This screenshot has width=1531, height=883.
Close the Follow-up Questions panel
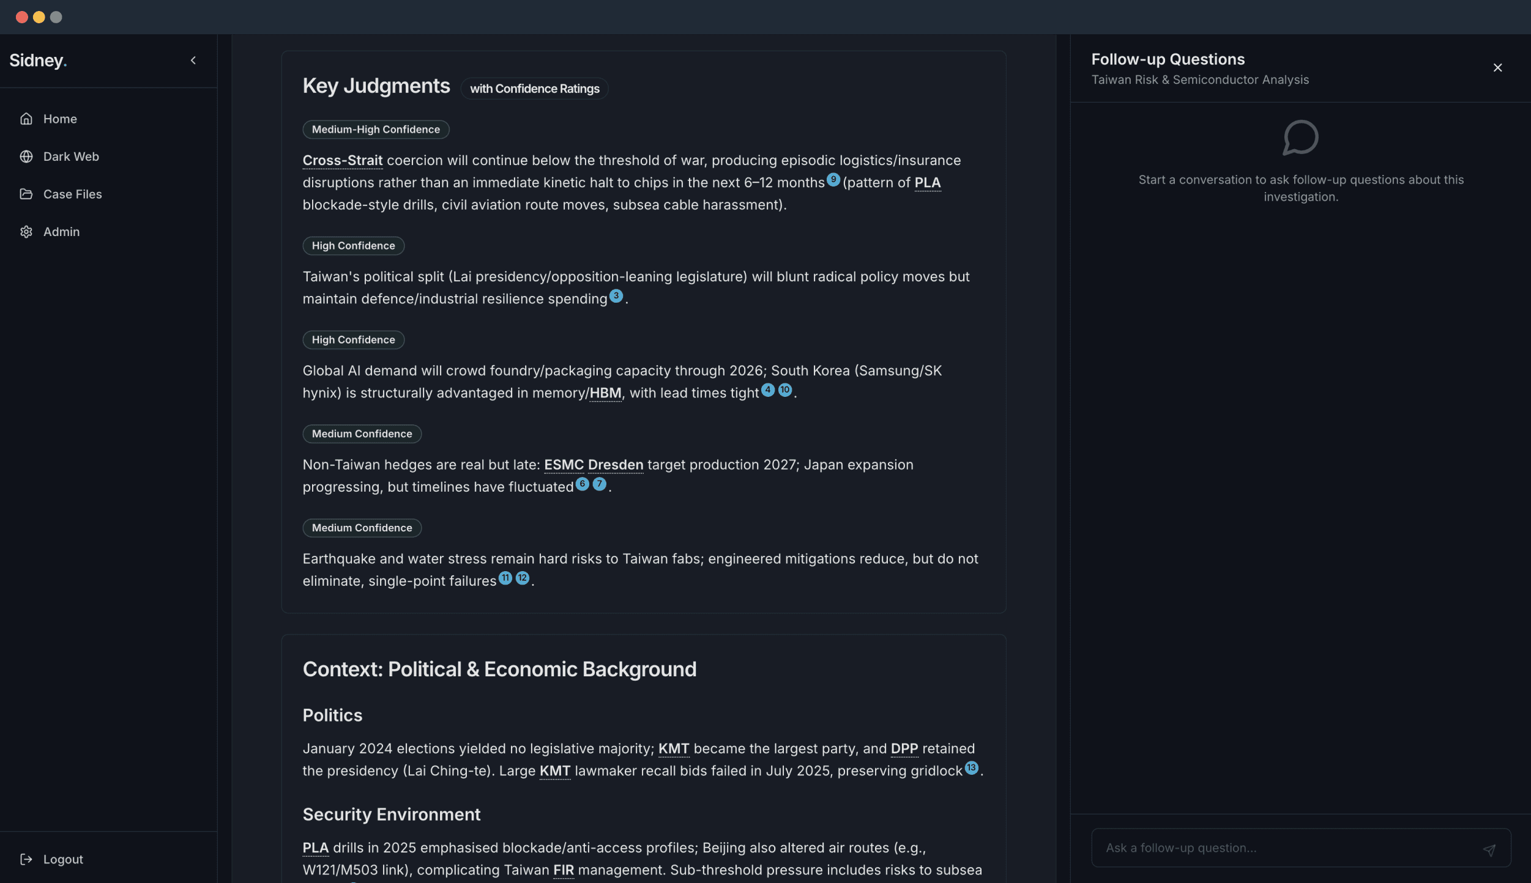(1497, 68)
